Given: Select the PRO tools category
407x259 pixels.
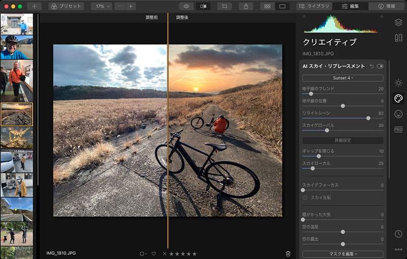Looking at the screenshot, I should point(398,129).
